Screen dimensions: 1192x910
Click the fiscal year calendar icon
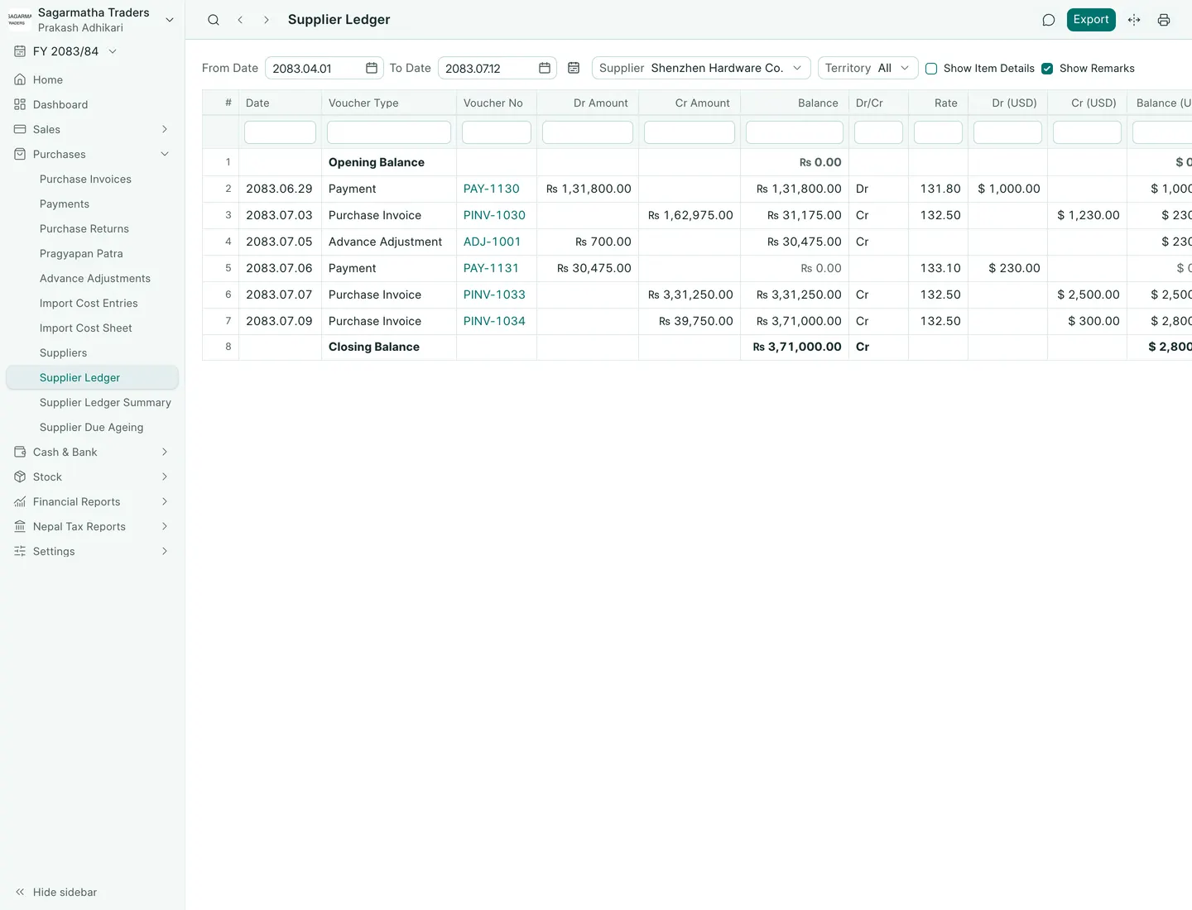[x=20, y=51]
